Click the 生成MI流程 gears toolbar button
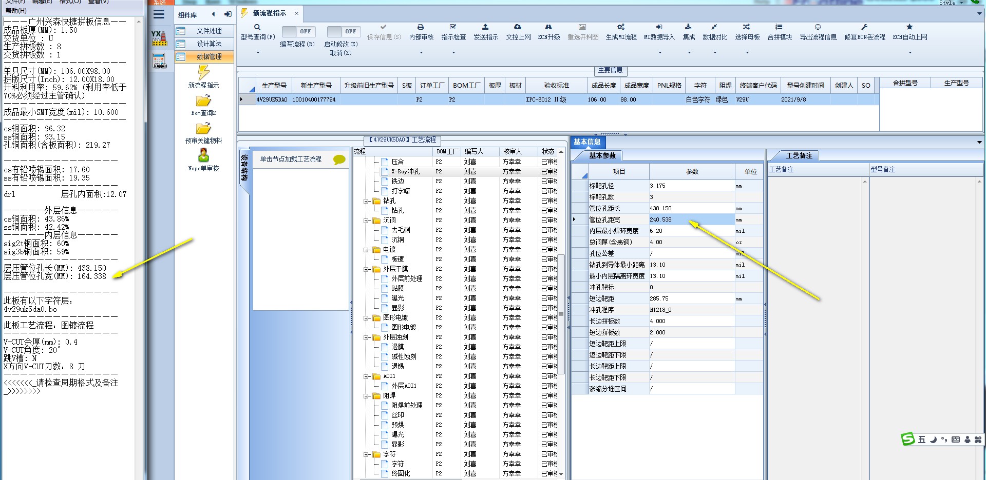The width and height of the screenshot is (986, 480). click(621, 32)
